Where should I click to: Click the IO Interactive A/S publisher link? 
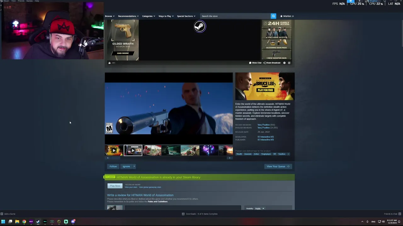coord(265,140)
